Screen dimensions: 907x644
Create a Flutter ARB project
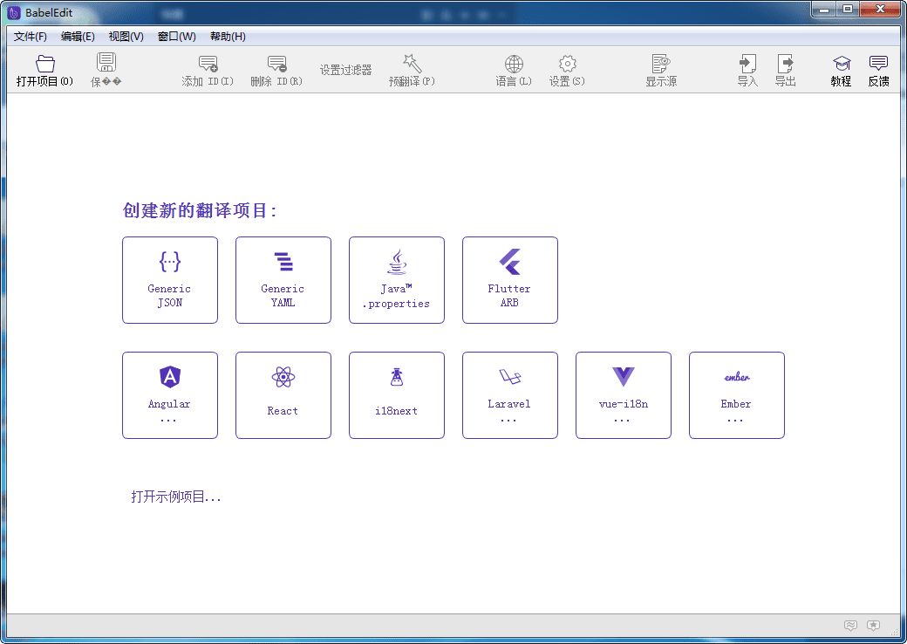[x=510, y=280]
